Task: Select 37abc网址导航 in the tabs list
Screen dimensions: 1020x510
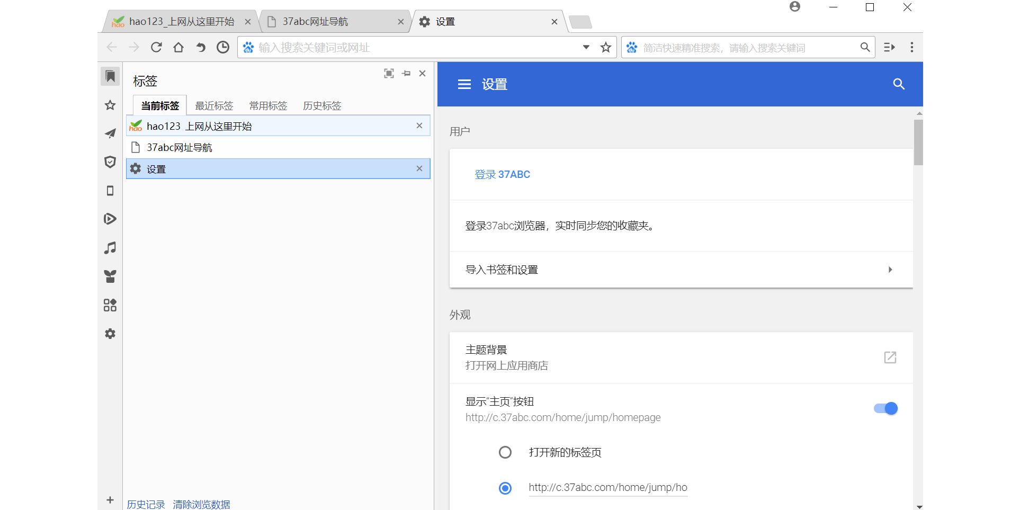Action: click(278, 147)
